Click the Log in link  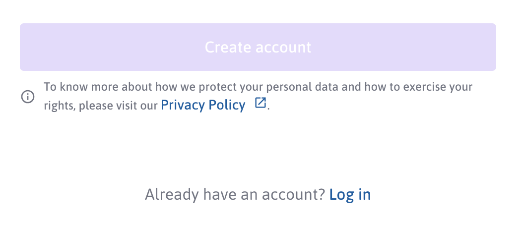click(350, 195)
